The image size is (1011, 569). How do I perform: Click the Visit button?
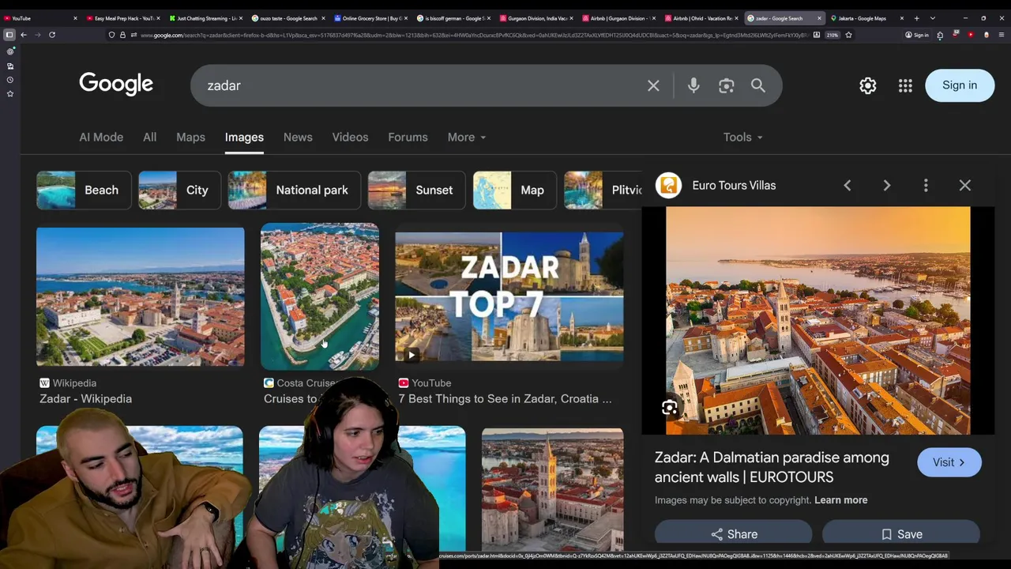pos(949,462)
